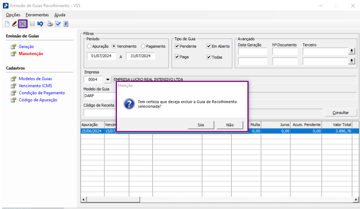Click the printer icon in toolbar
360x209 pixels.
(50, 24)
